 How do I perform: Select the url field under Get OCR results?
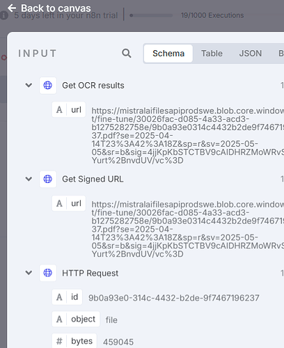pos(69,109)
